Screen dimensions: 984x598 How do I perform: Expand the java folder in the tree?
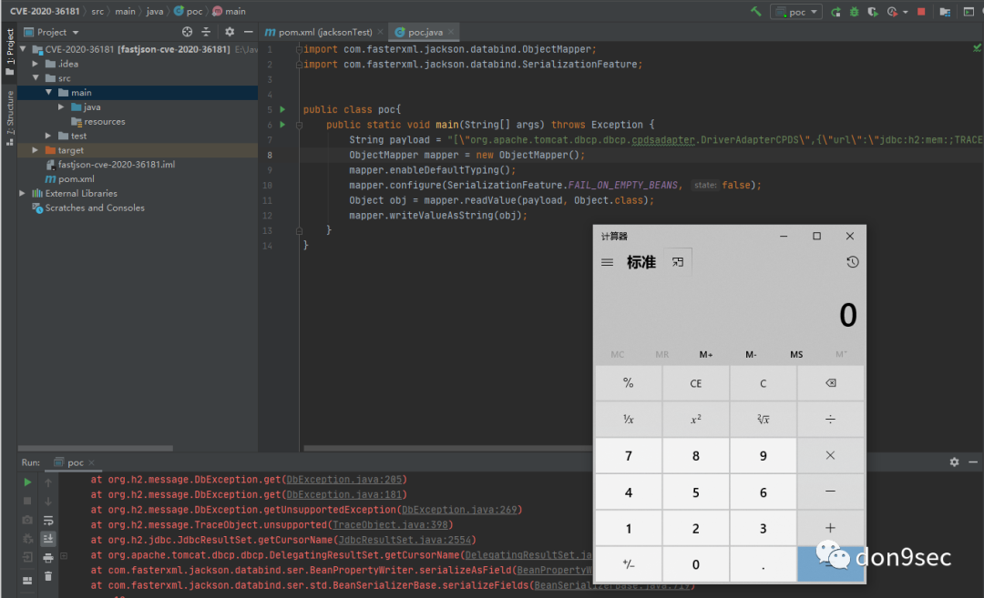coord(61,106)
